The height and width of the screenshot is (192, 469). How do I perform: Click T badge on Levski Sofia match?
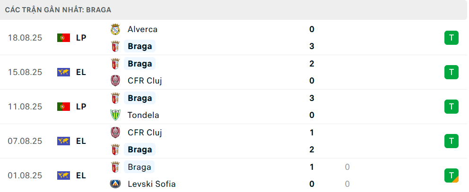[x=452, y=175]
